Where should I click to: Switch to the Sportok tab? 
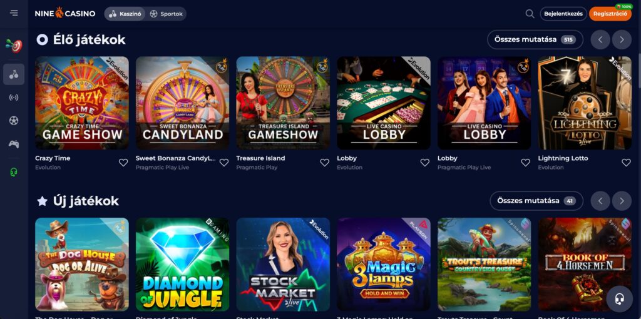click(166, 14)
